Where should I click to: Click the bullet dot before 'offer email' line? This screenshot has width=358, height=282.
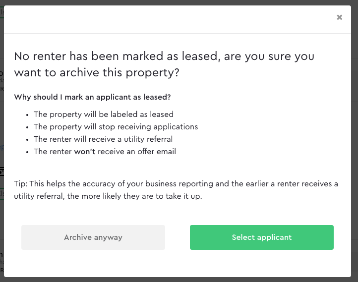coord(27,152)
